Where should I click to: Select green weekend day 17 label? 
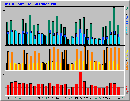[69, 98]
